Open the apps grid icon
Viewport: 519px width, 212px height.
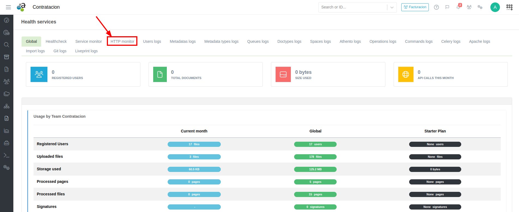(509, 7)
